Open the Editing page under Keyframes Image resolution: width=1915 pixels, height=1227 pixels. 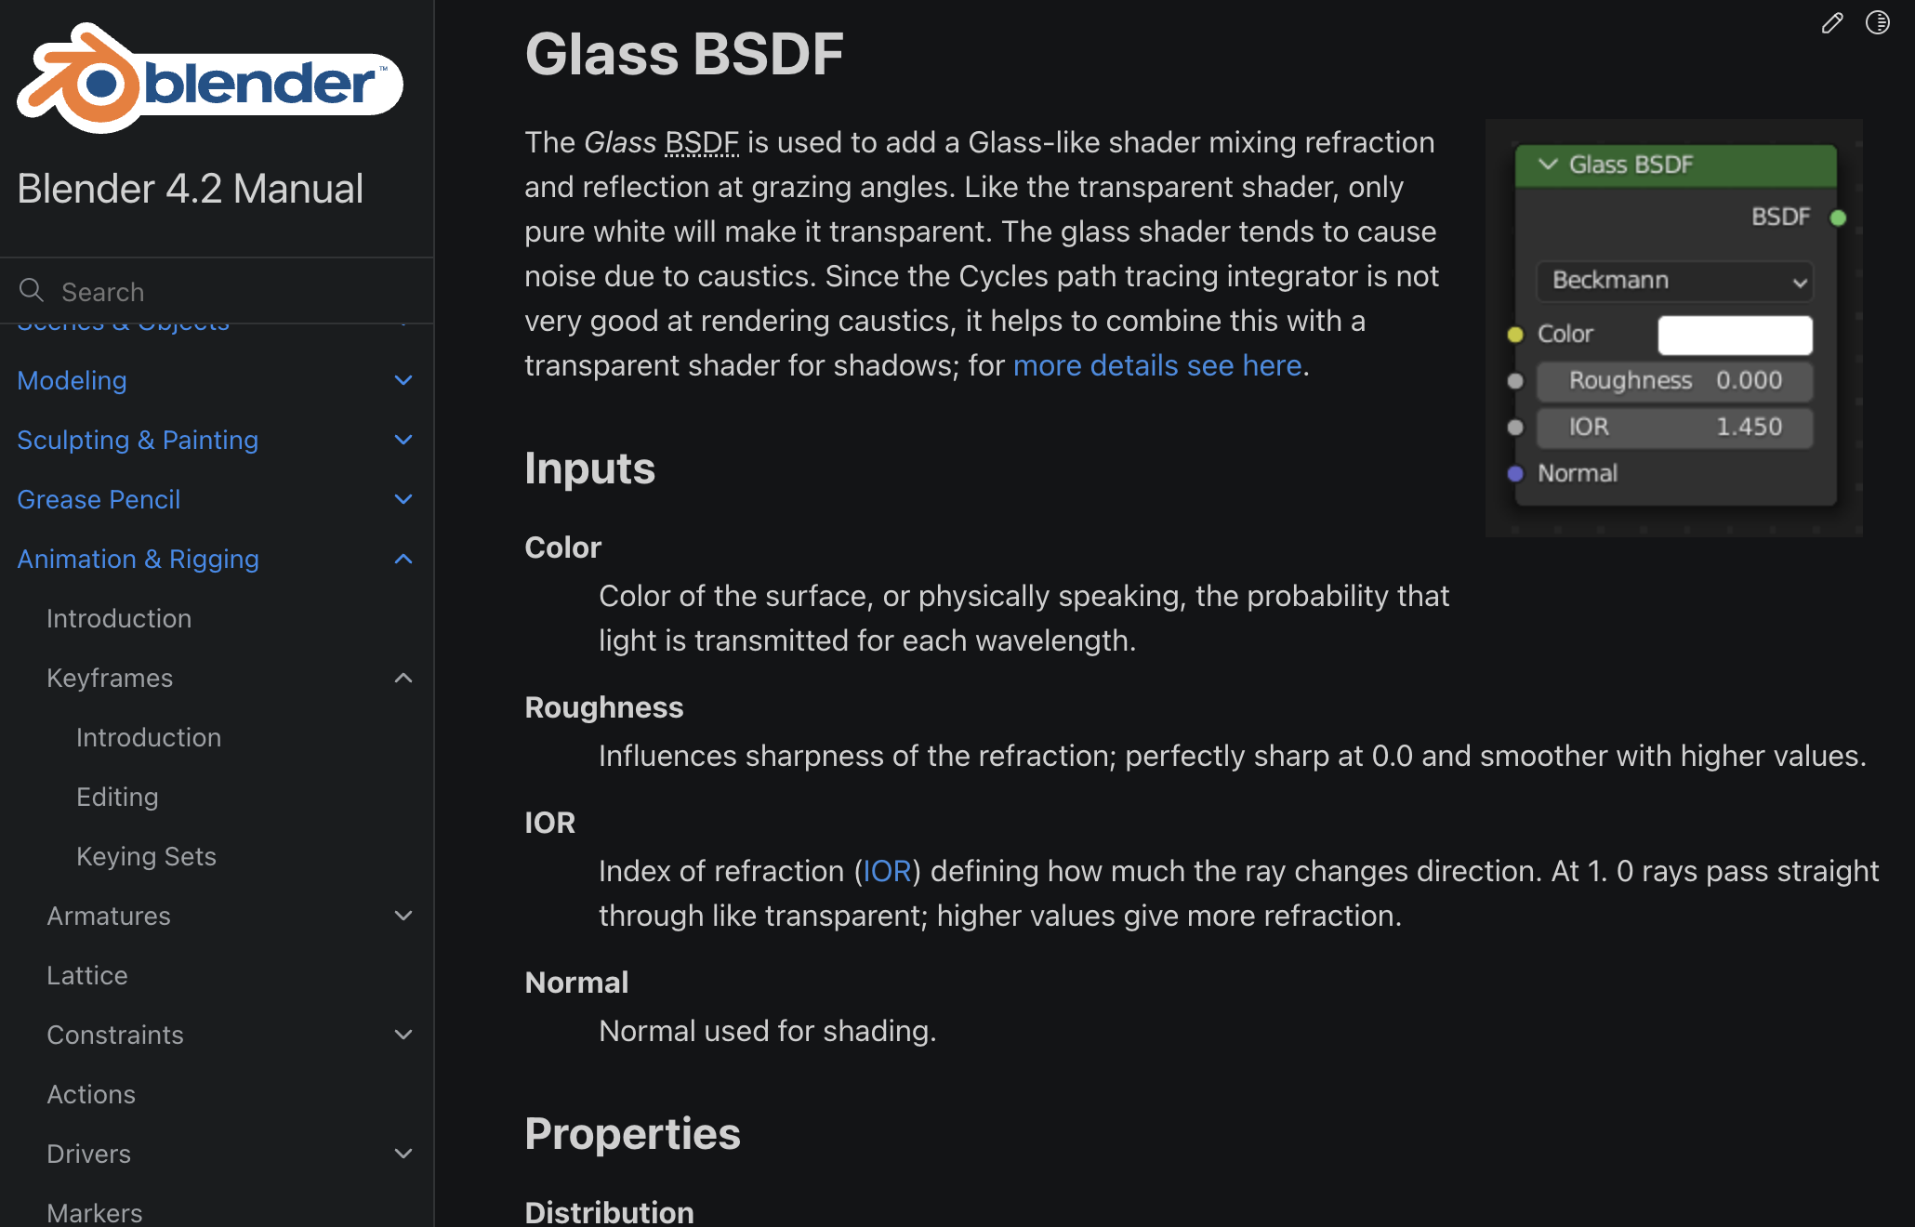click(x=117, y=797)
